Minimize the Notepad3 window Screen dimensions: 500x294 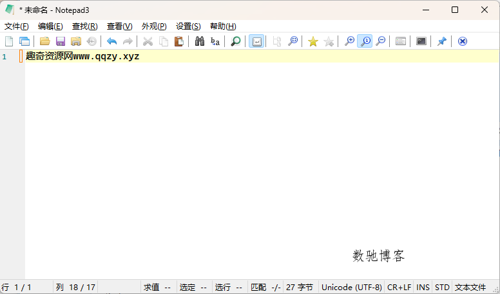pyautogui.click(x=426, y=10)
